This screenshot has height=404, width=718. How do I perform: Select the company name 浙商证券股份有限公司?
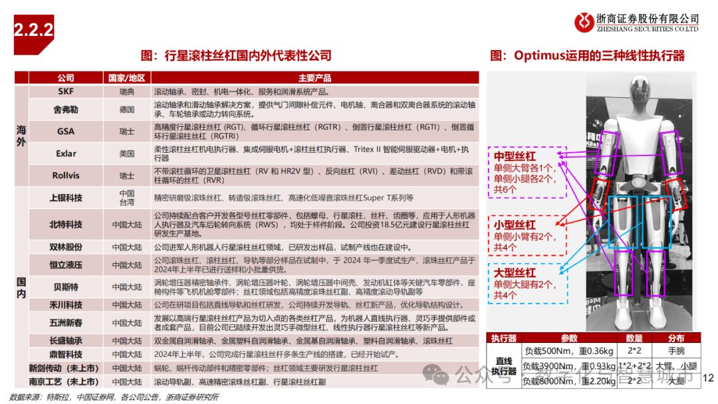pos(648,19)
